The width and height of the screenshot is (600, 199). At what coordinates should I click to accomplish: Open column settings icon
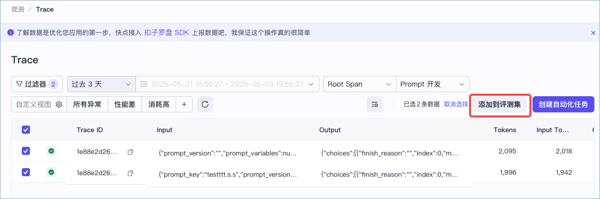pos(375,104)
